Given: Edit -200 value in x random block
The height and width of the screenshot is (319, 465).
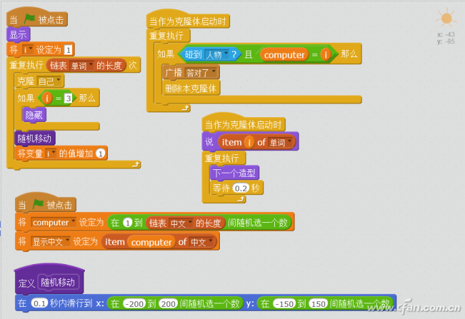Looking at the screenshot, I should click(x=134, y=303).
